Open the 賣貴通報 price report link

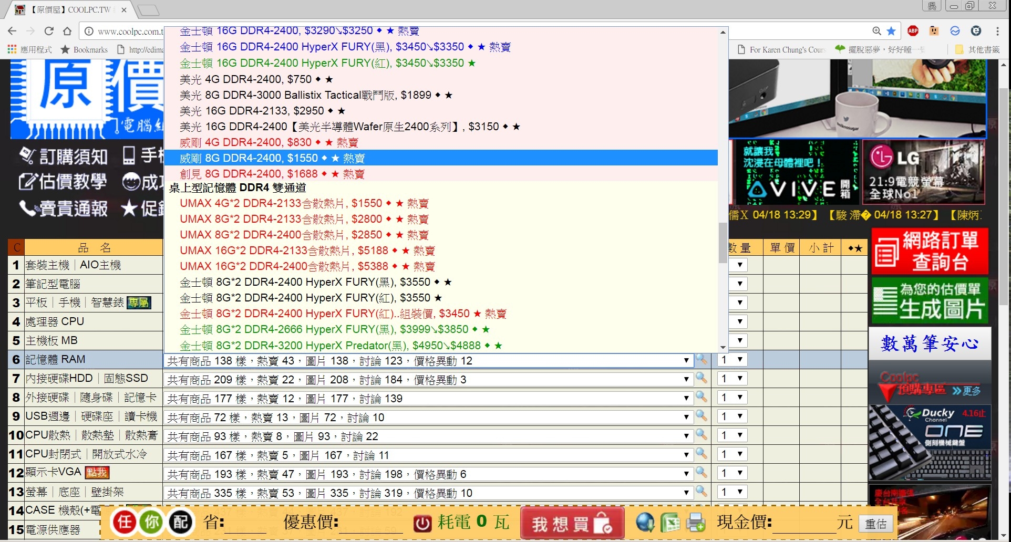click(x=63, y=209)
